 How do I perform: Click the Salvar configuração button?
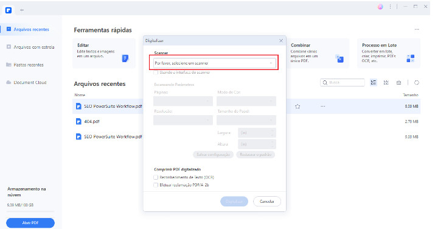[x=213, y=155]
